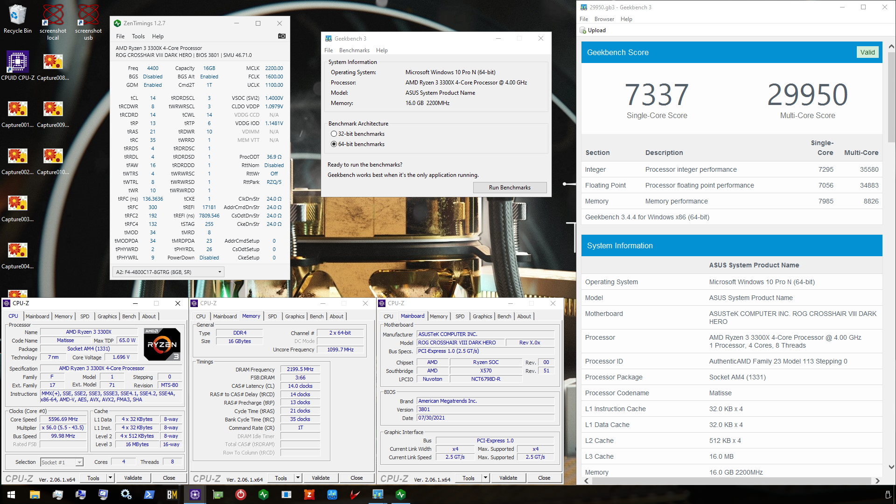The width and height of the screenshot is (896, 504).
Task: Switch to ZenTimings via orange Z taskbar icon
Action: pyautogui.click(x=309, y=494)
